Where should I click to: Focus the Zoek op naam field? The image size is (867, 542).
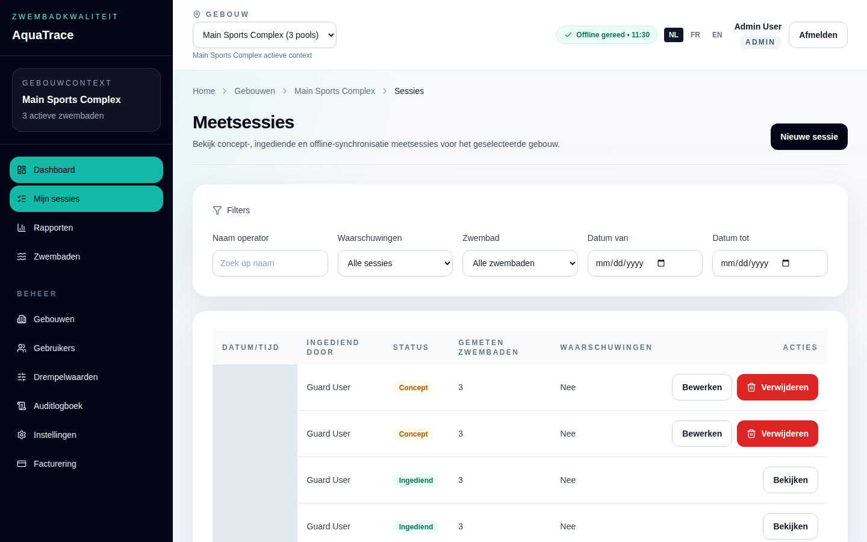pos(270,263)
